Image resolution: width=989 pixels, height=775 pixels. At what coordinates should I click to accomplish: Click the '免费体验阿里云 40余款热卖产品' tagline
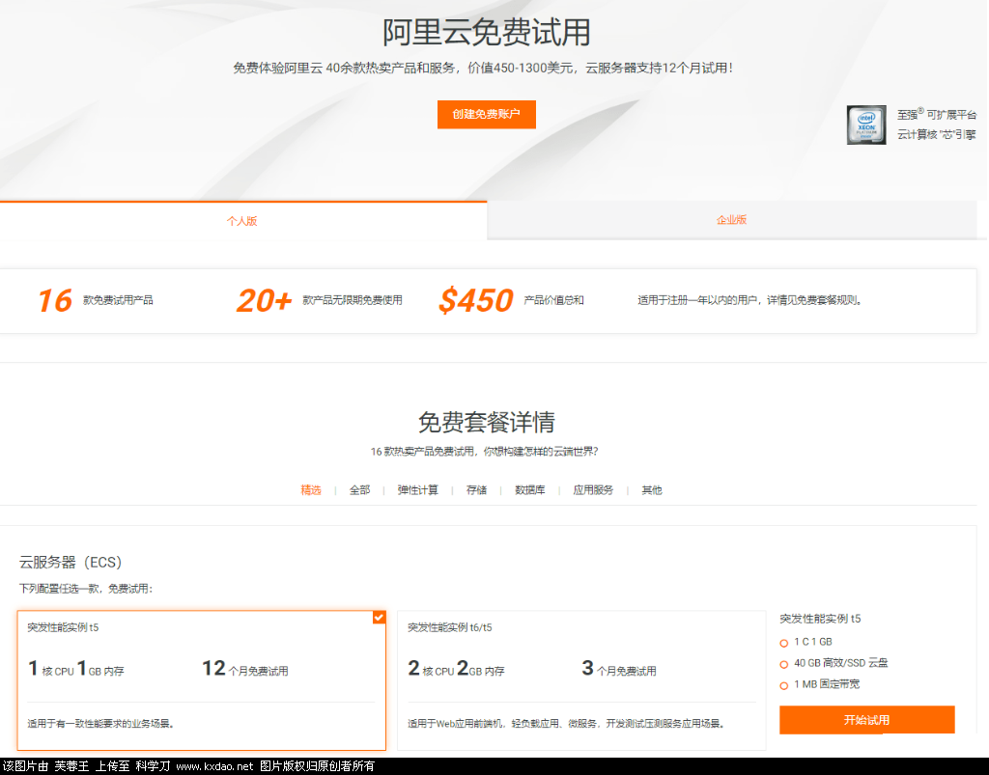[483, 69]
